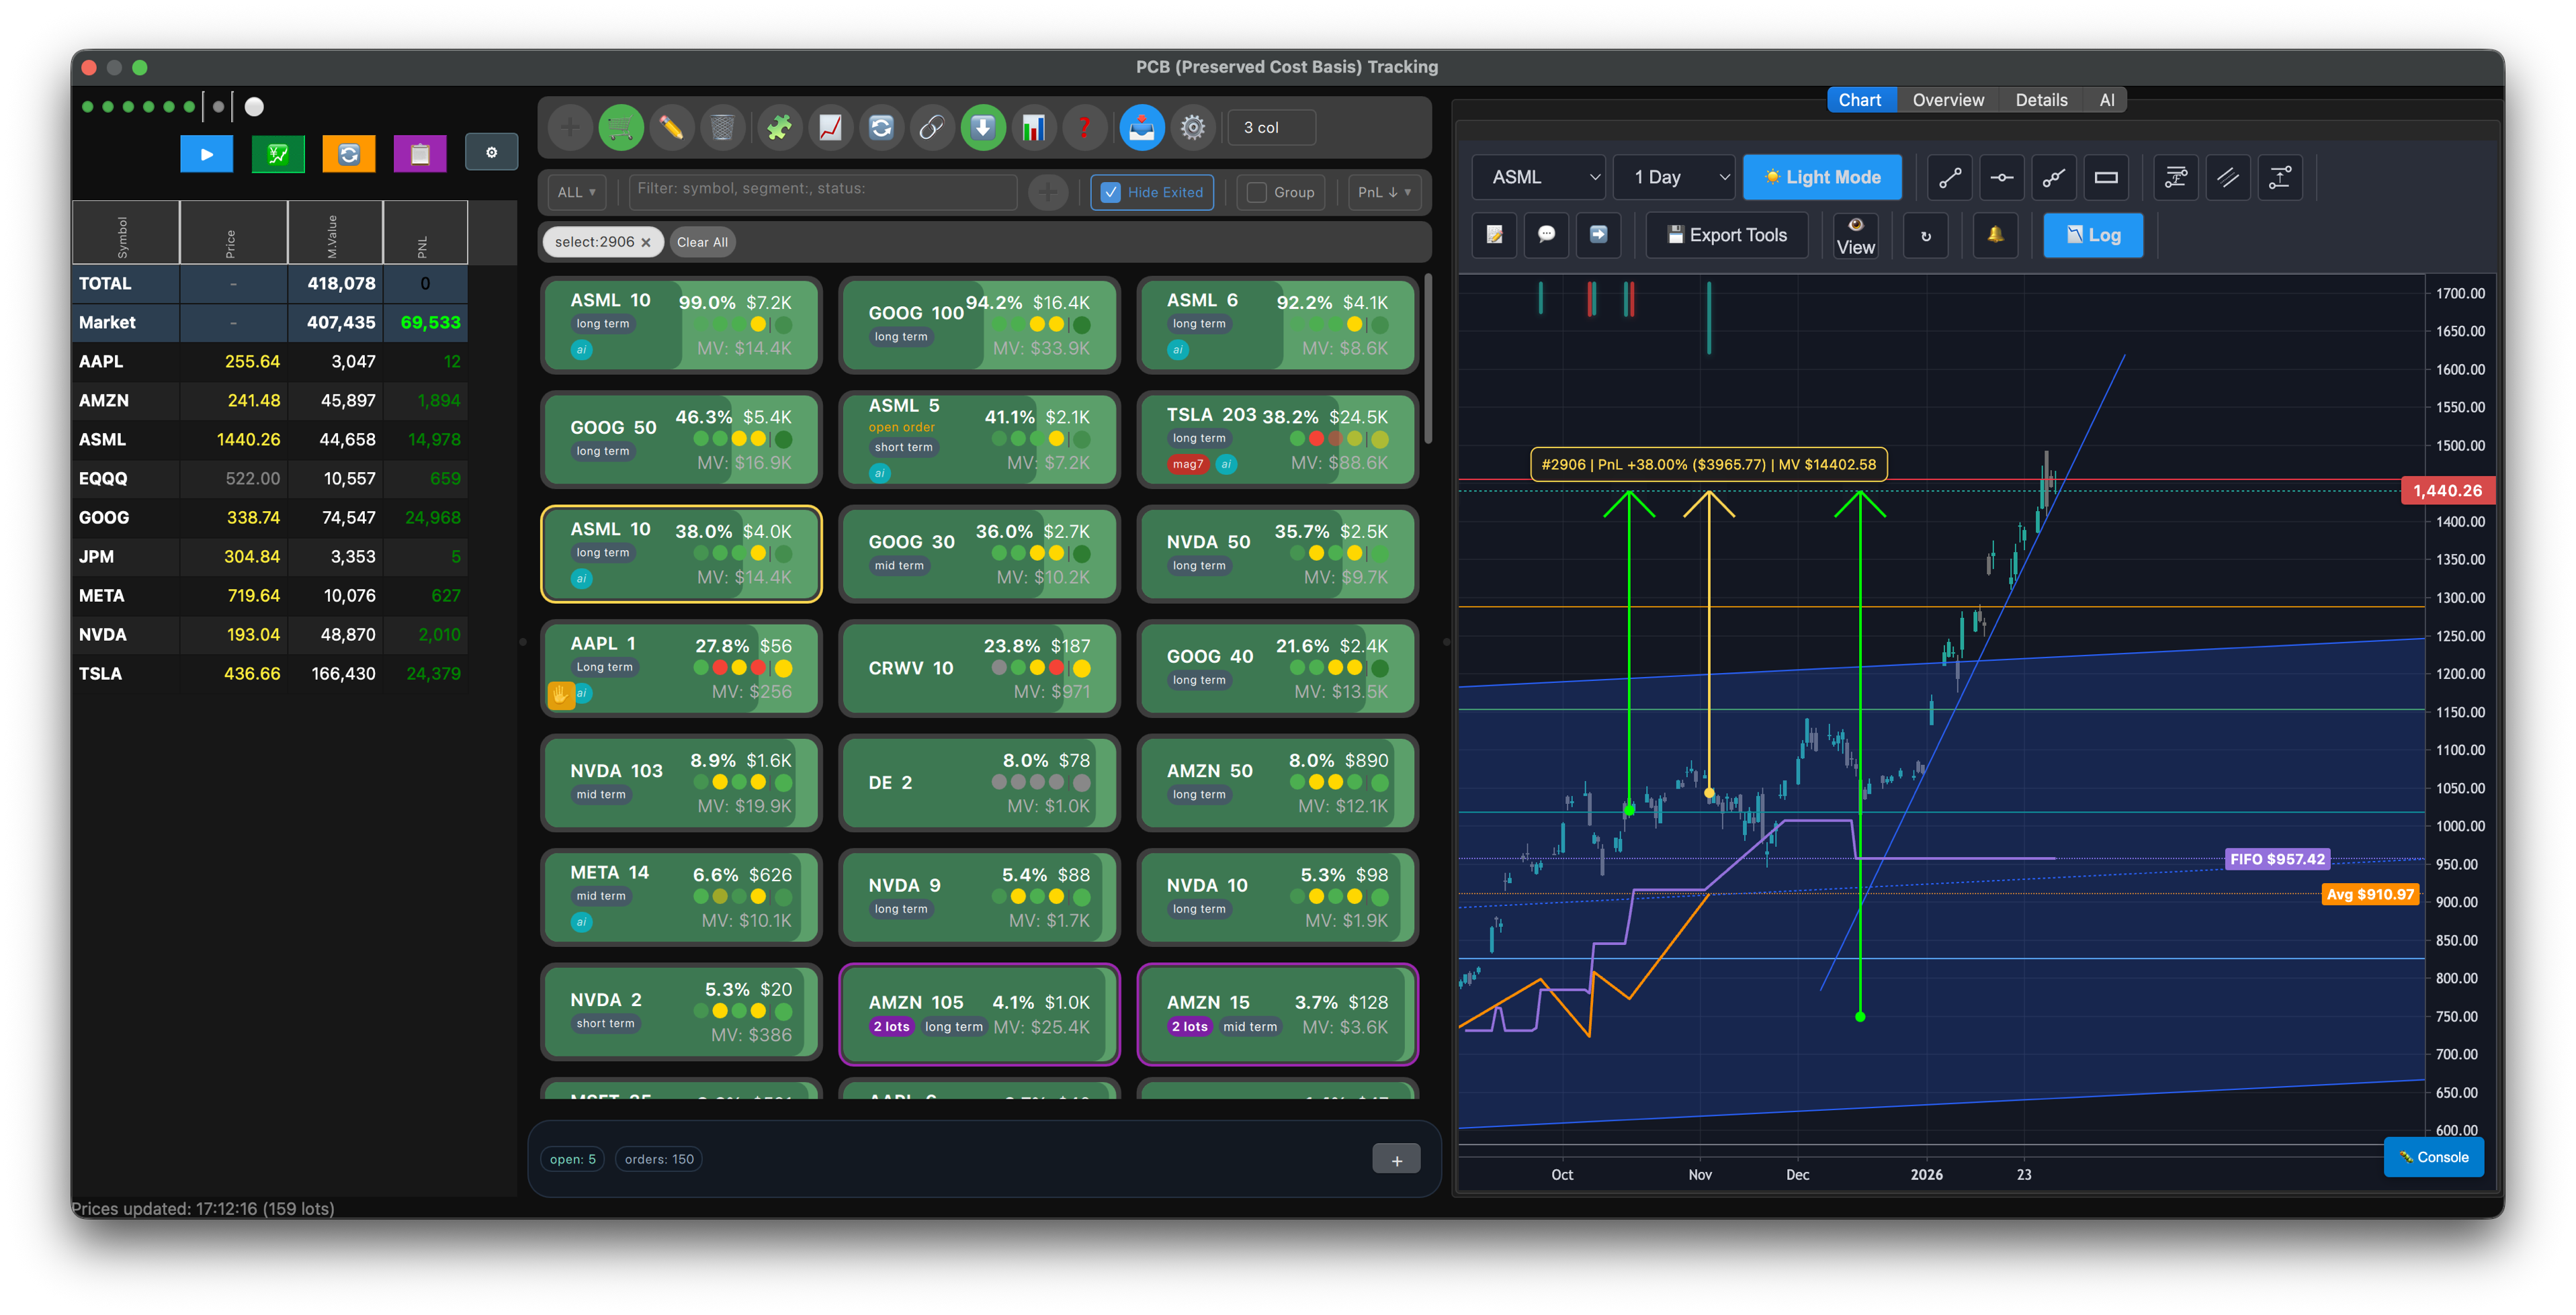Select the horizontal line drawing tool
This screenshot has width=2576, height=1315.
point(2001,178)
